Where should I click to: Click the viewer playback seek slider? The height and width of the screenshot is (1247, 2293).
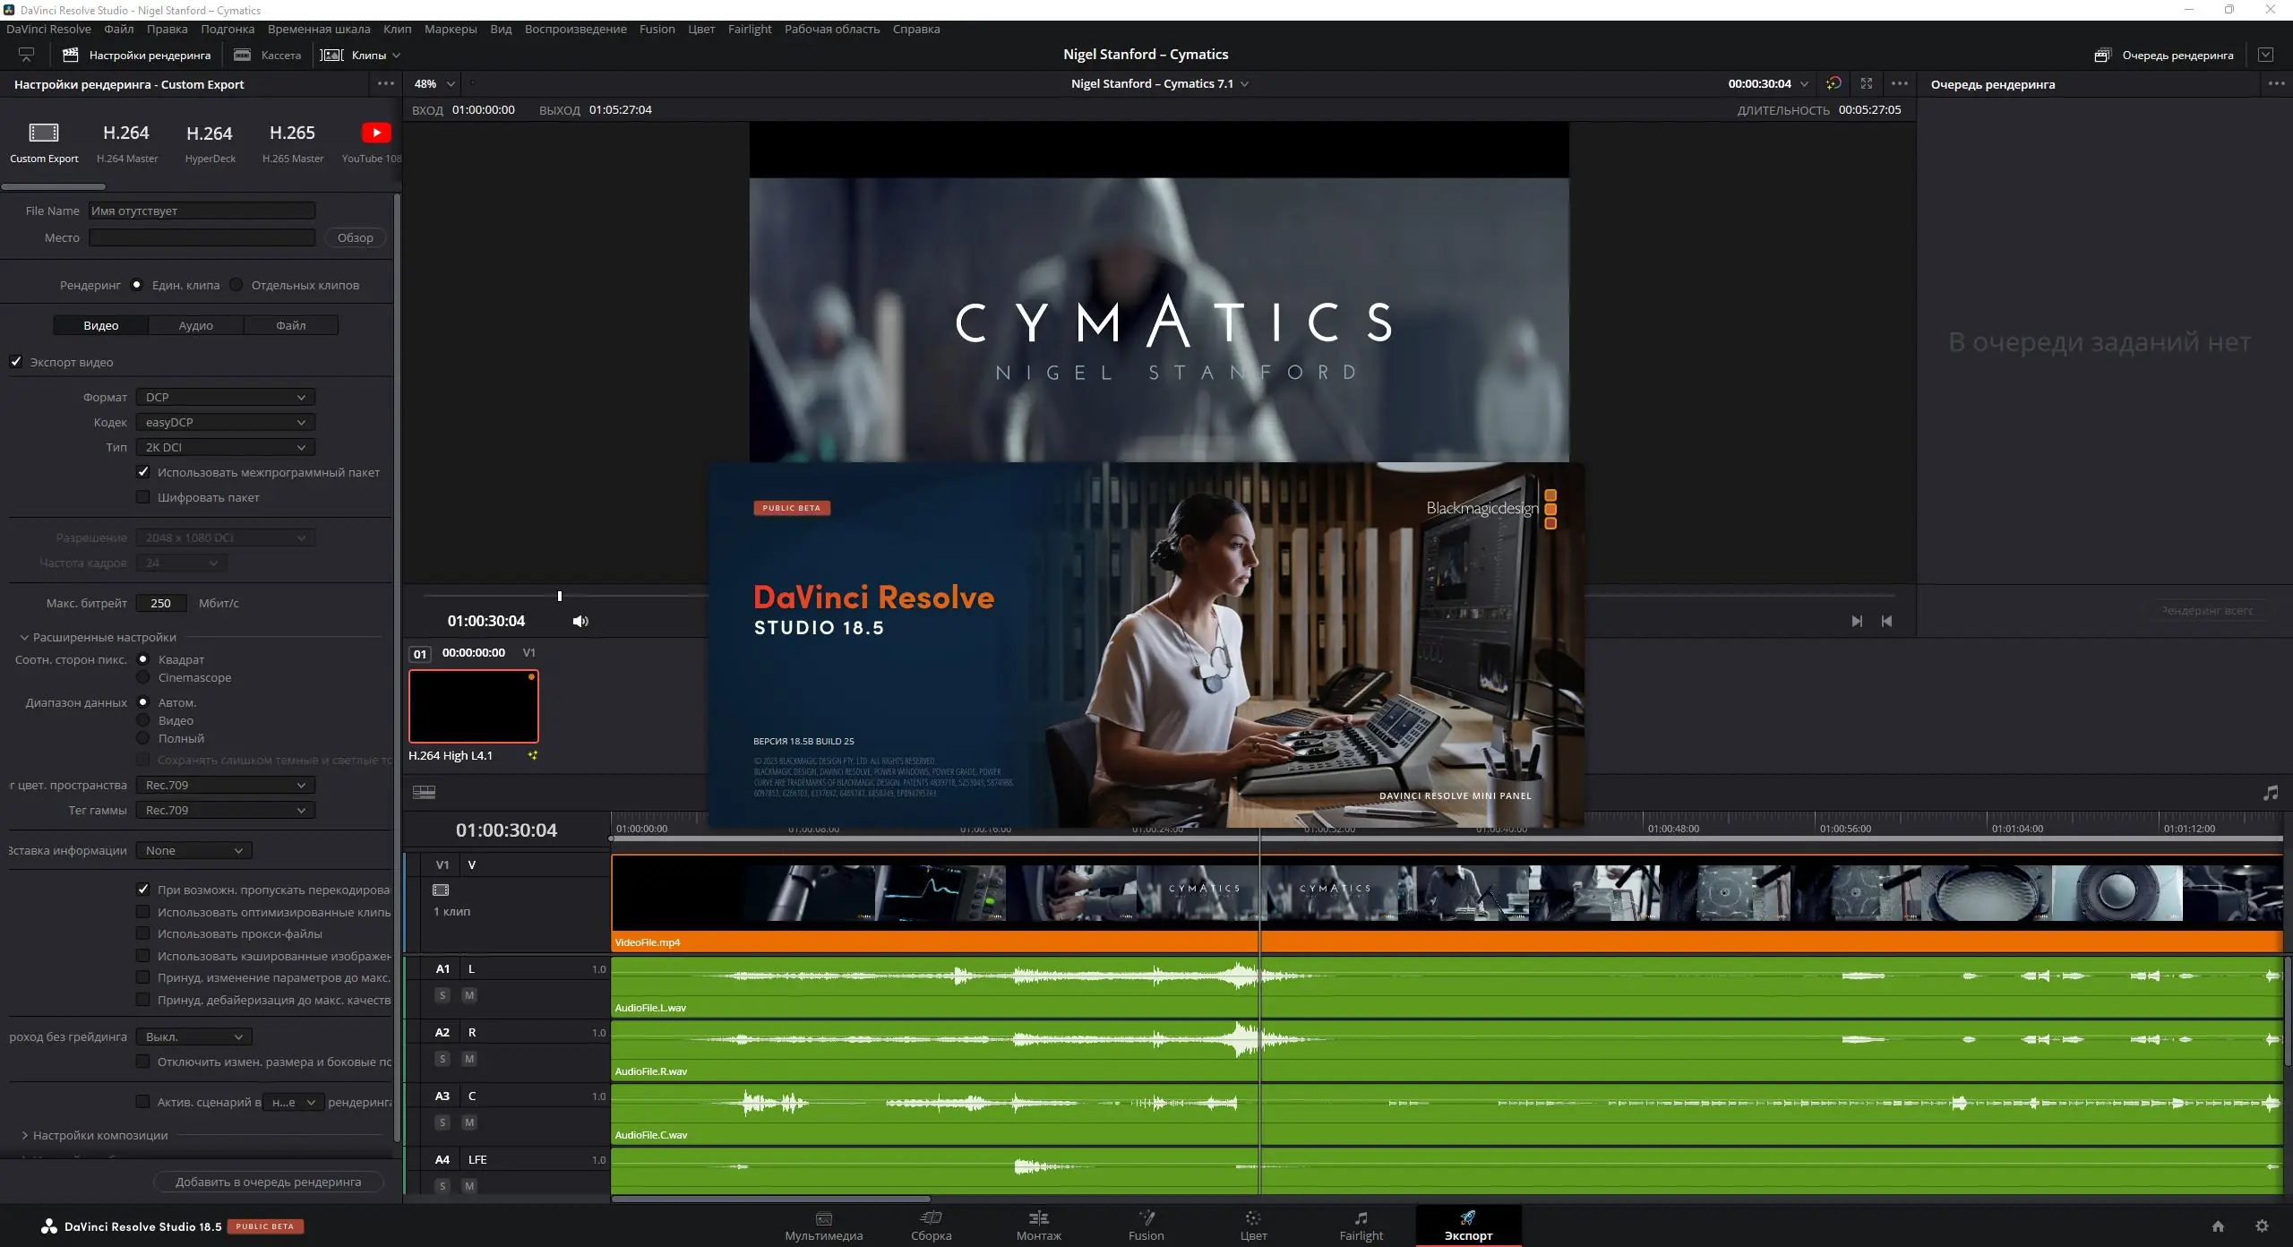559,595
